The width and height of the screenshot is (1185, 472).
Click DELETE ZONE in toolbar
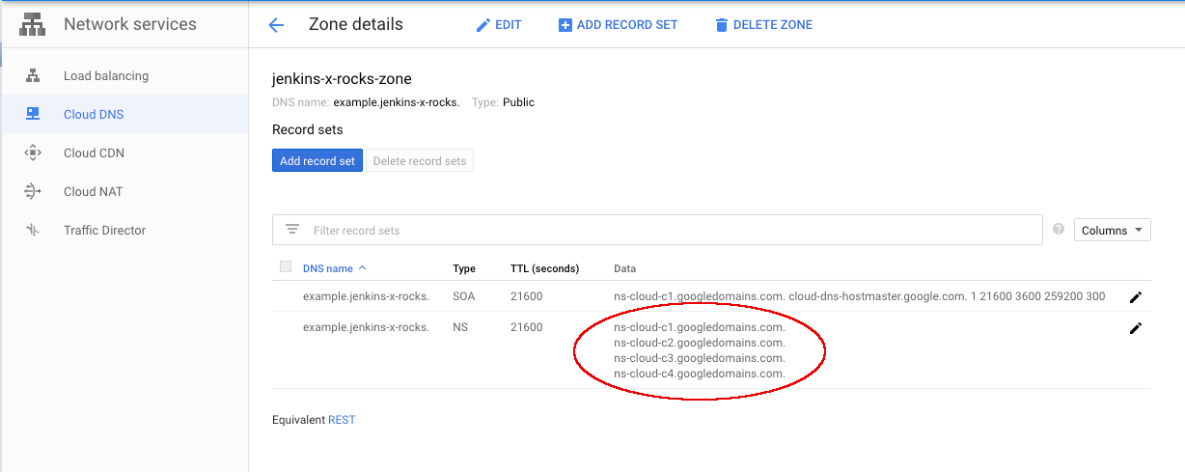click(x=763, y=25)
